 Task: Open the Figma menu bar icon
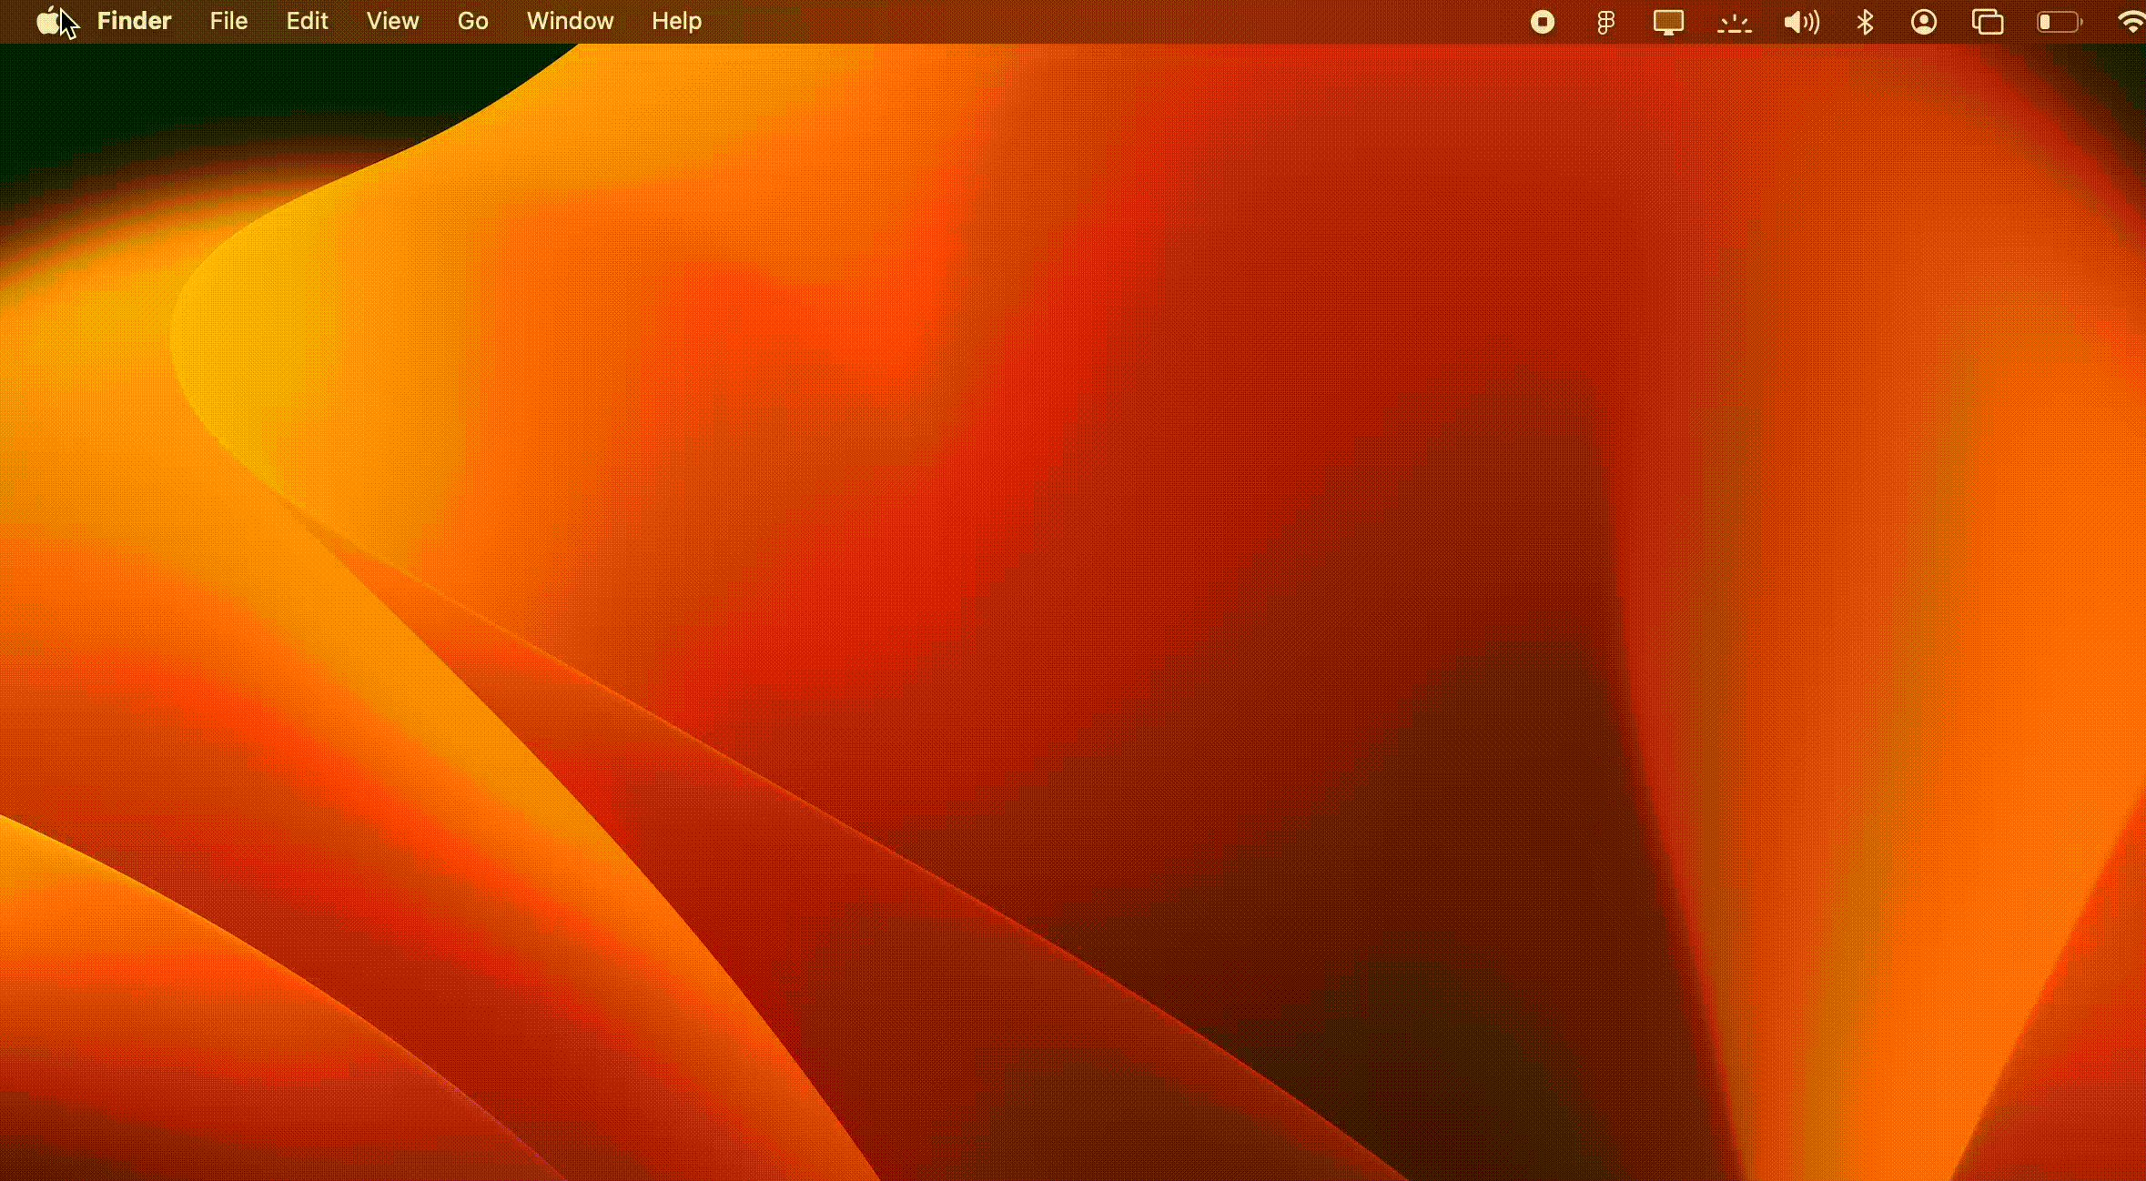pyautogui.click(x=1605, y=22)
